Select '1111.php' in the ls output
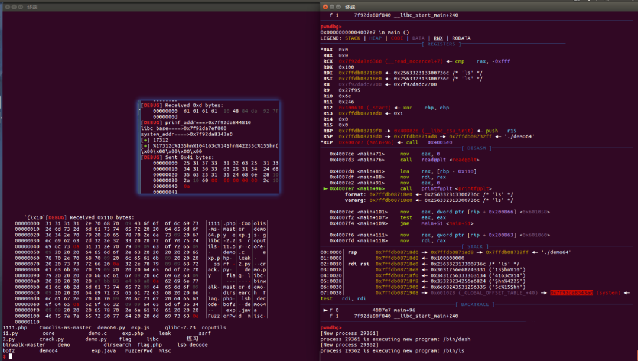This screenshot has height=361, width=638. [15, 327]
